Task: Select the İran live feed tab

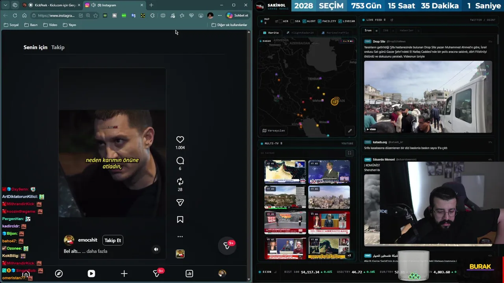Action: [x=368, y=30]
